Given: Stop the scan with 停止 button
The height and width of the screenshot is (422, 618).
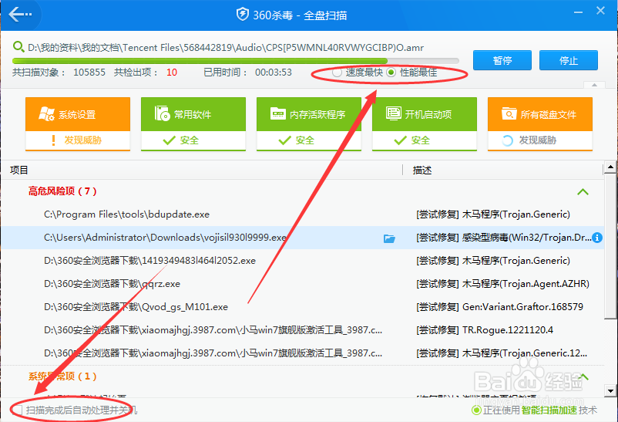Looking at the screenshot, I should tap(569, 60).
